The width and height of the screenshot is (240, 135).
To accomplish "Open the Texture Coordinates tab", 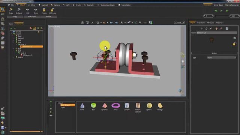I will point(106,5).
